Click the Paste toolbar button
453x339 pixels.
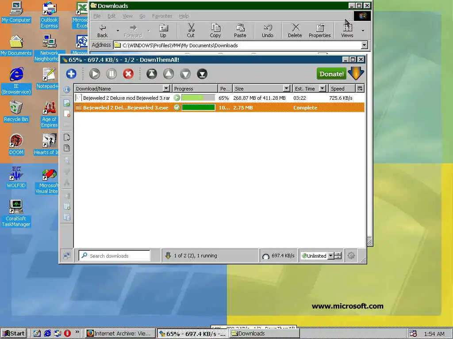tap(240, 30)
